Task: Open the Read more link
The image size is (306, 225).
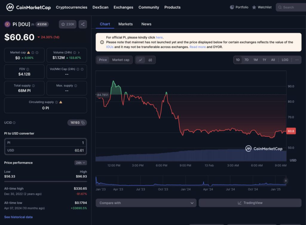Action: point(198,47)
